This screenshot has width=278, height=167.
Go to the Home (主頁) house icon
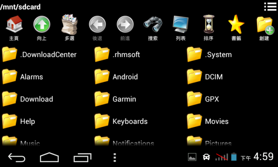pyautogui.click(x=14, y=24)
